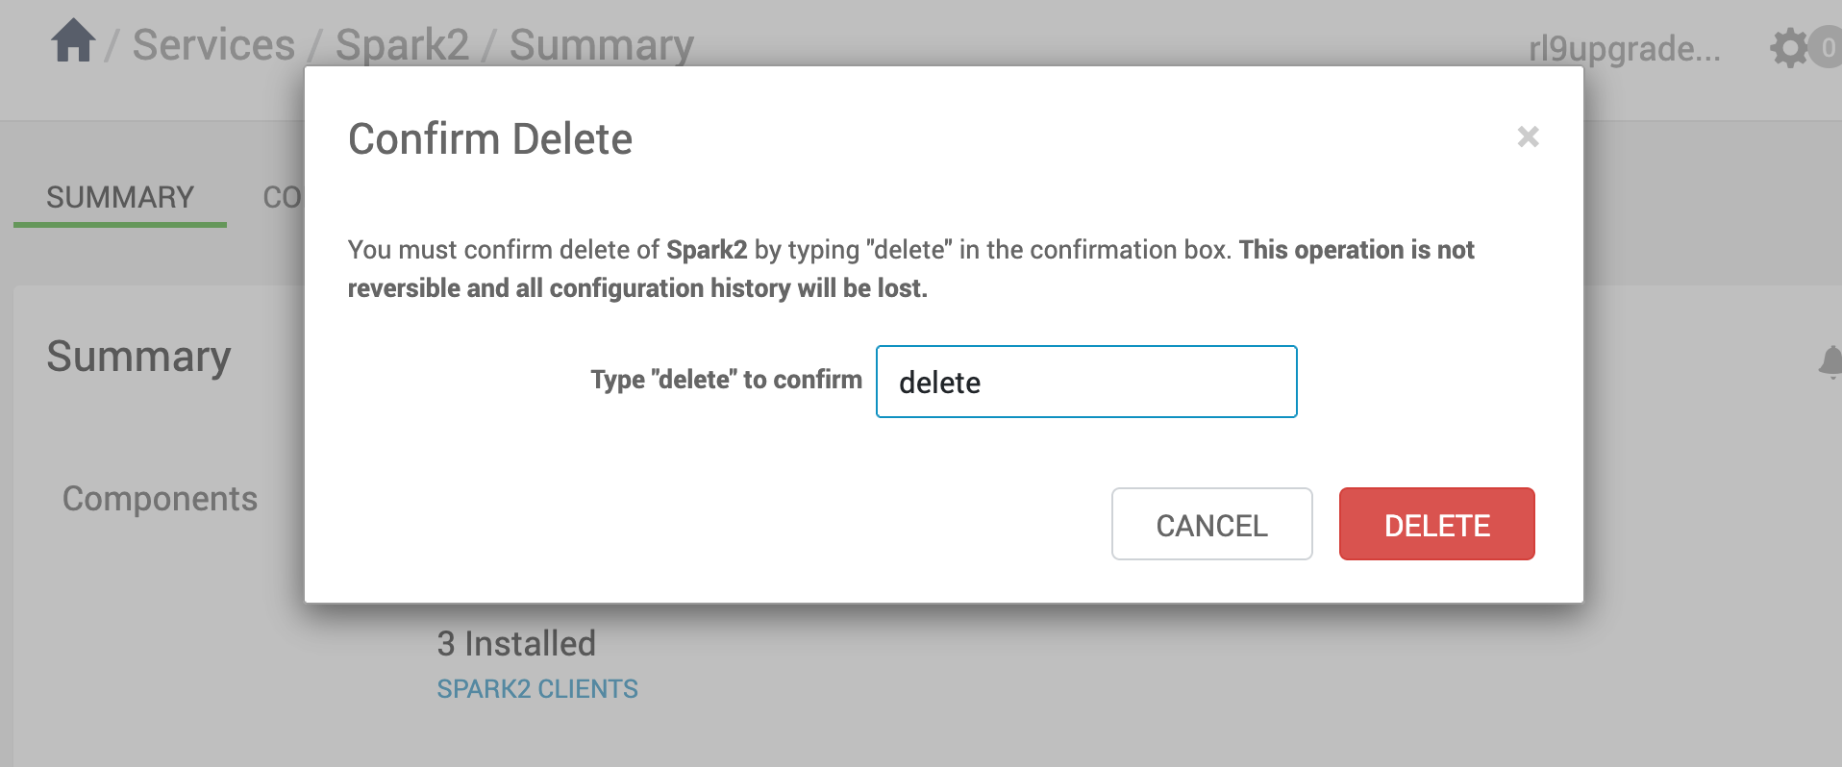Screen dimensions: 1842x767
Task: Go to the Ambari home icon
Action: (73, 41)
